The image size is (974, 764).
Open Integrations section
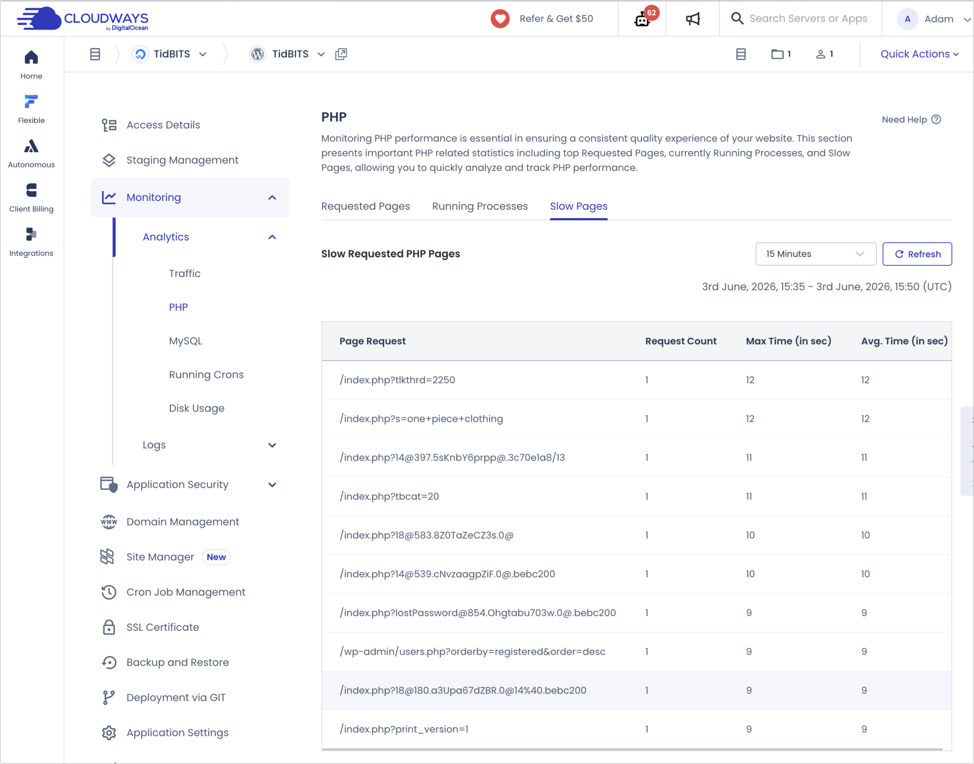(x=31, y=242)
